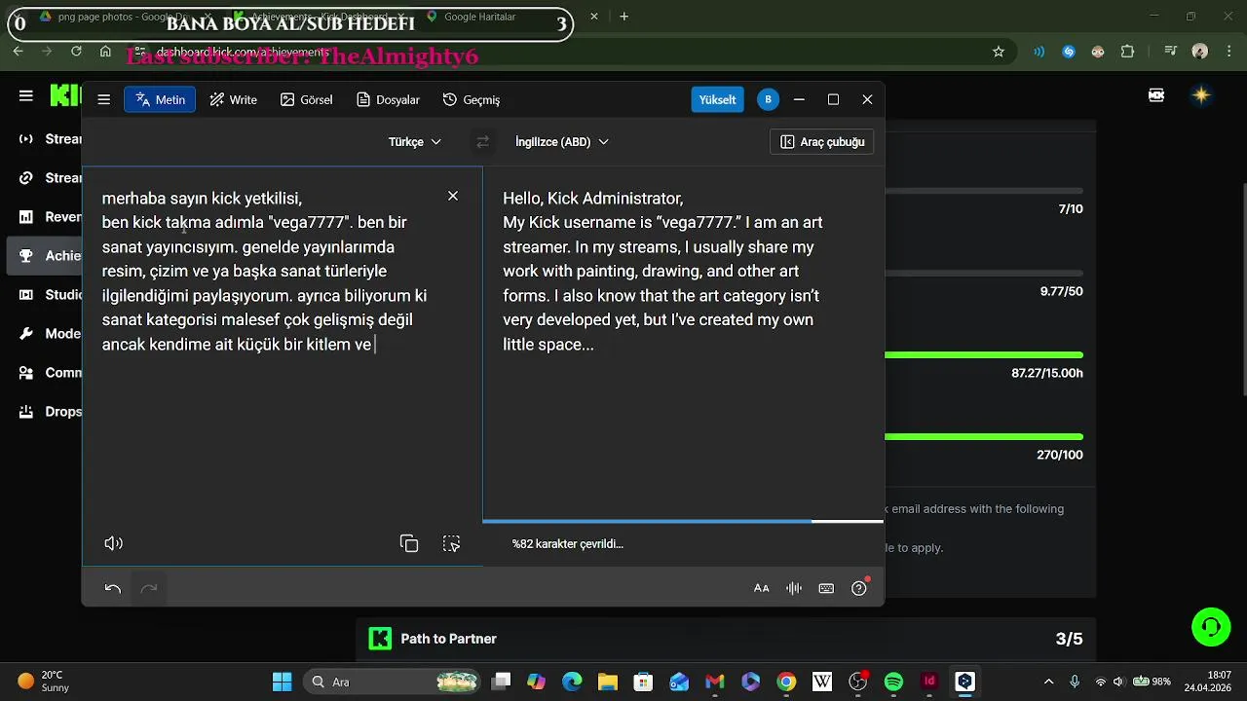Screen dimensions: 1247x701
Task: Click the English translation output text
Action: [x=662, y=271]
